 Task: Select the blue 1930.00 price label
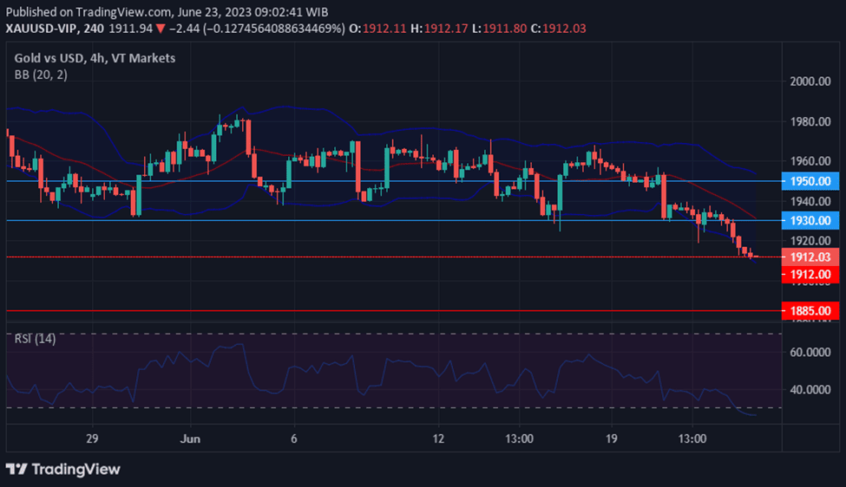coord(810,221)
